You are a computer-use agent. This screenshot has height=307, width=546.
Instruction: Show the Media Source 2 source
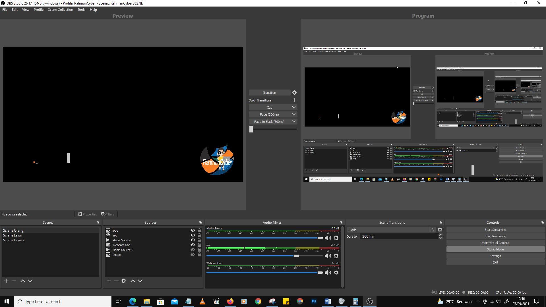point(193,250)
